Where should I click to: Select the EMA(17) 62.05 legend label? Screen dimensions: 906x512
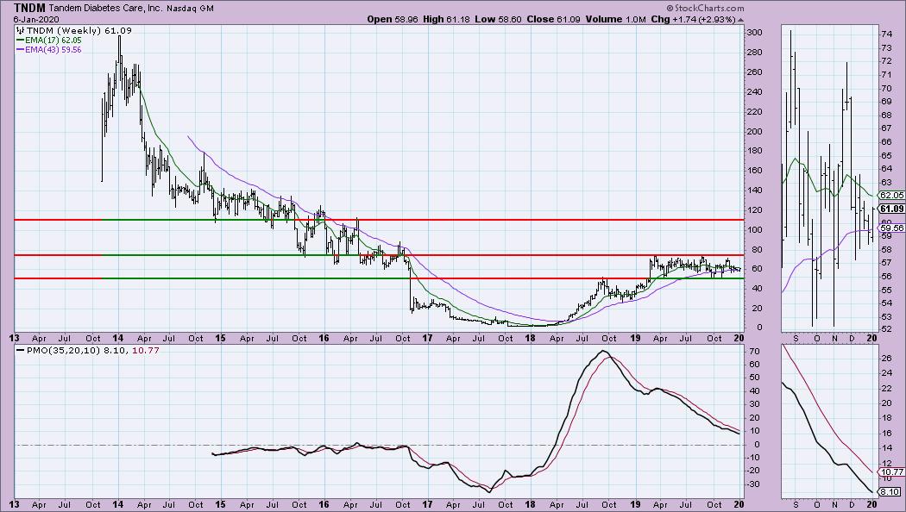[x=53, y=41]
